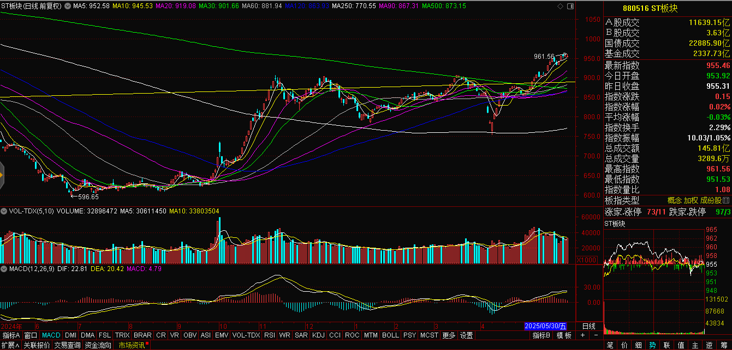The width and height of the screenshot is (732, 350).
Task: Open the 成份股 constituent stocks link
Action: pos(711,200)
